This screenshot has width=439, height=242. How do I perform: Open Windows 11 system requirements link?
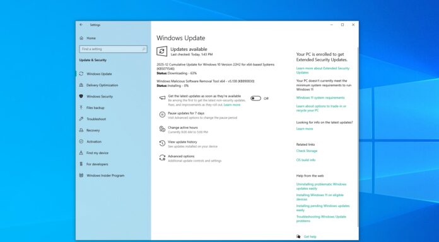[320, 97]
